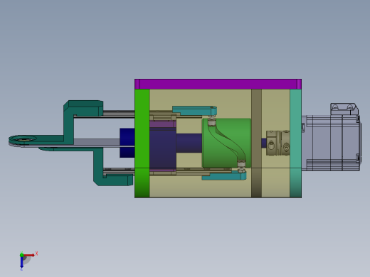The width and height of the screenshot is (370, 277).
Task: Select the blue cylinder outside the green plate
Action: point(127,143)
